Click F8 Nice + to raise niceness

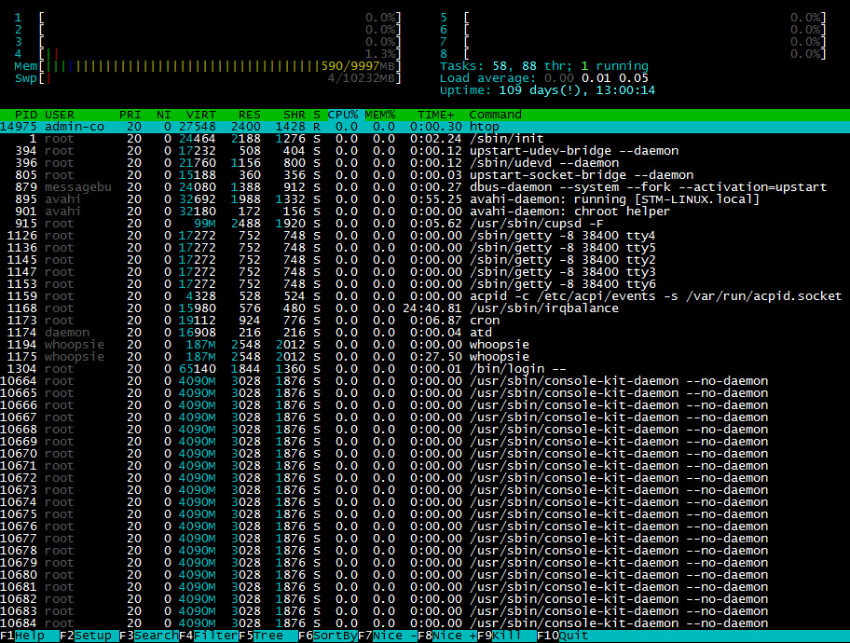point(446,636)
